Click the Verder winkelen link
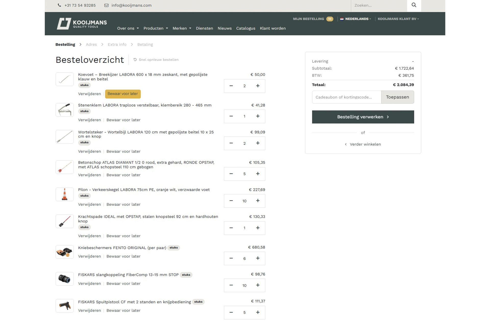Screen dimensions: 490x326 [363, 144]
